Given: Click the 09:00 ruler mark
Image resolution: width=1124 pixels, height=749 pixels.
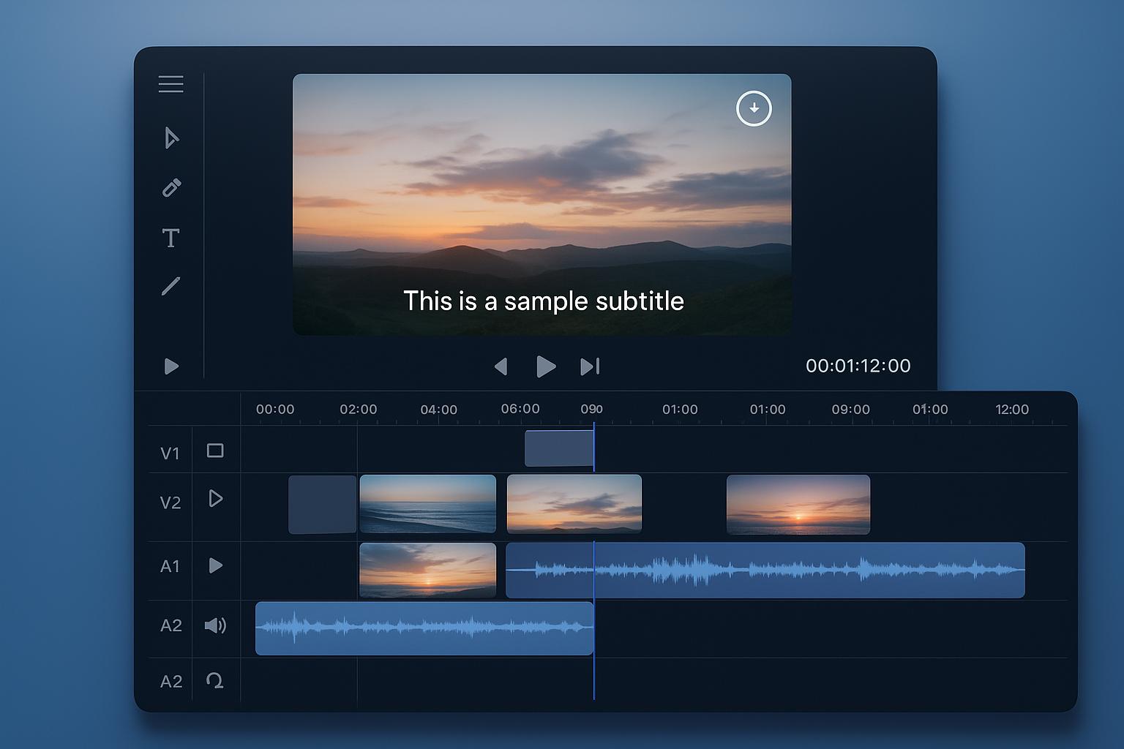Looking at the screenshot, I should click(851, 410).
